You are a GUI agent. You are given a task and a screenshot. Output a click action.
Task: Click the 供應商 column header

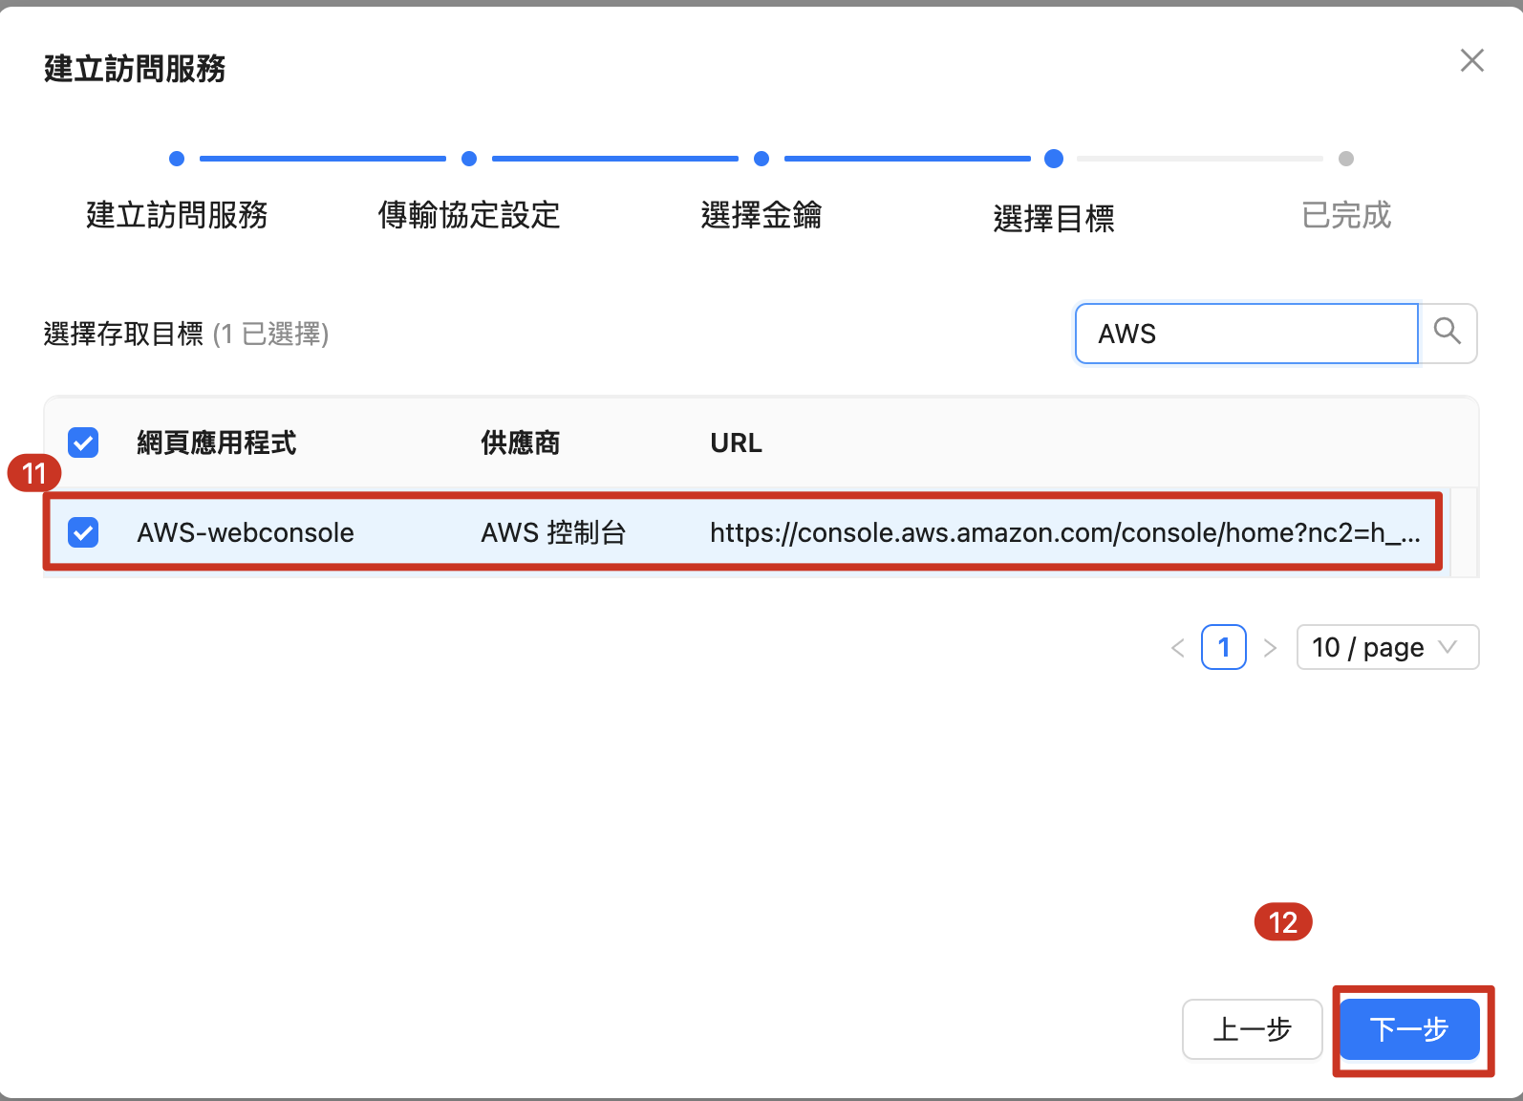[x=521, y=443]
